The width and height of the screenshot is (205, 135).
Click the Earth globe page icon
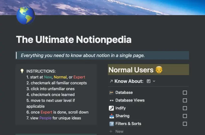[26, 15]
